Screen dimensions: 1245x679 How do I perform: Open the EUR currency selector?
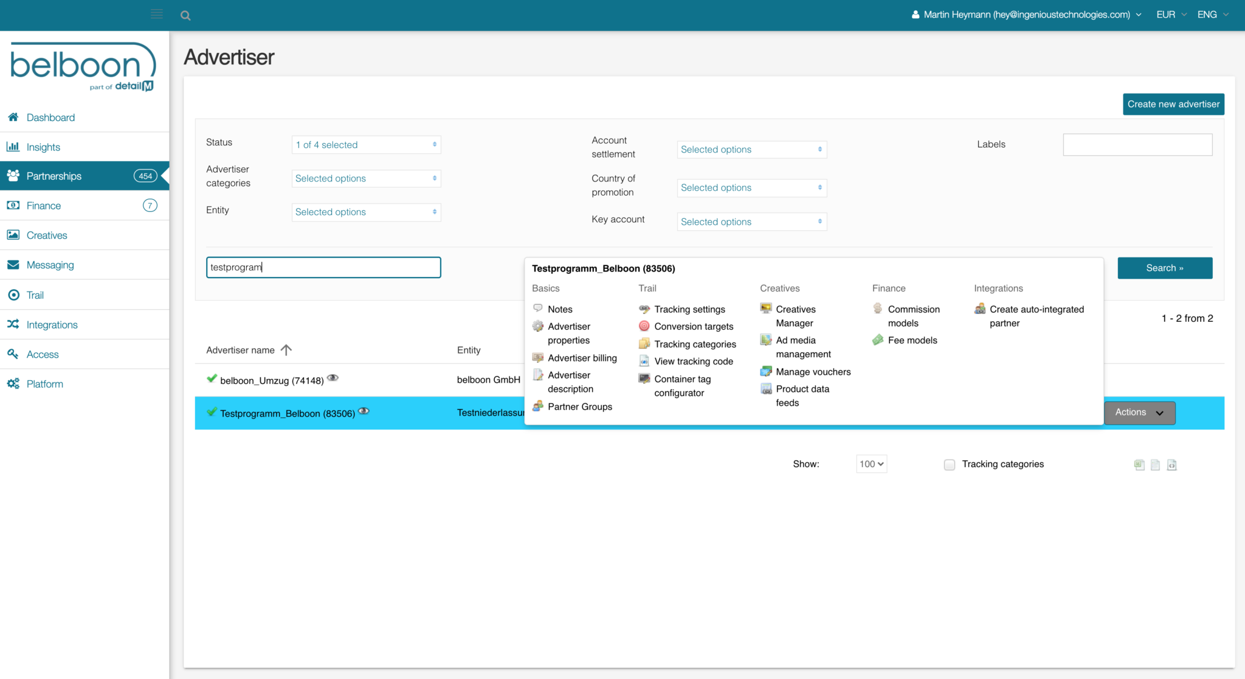tap(1171, 15)
